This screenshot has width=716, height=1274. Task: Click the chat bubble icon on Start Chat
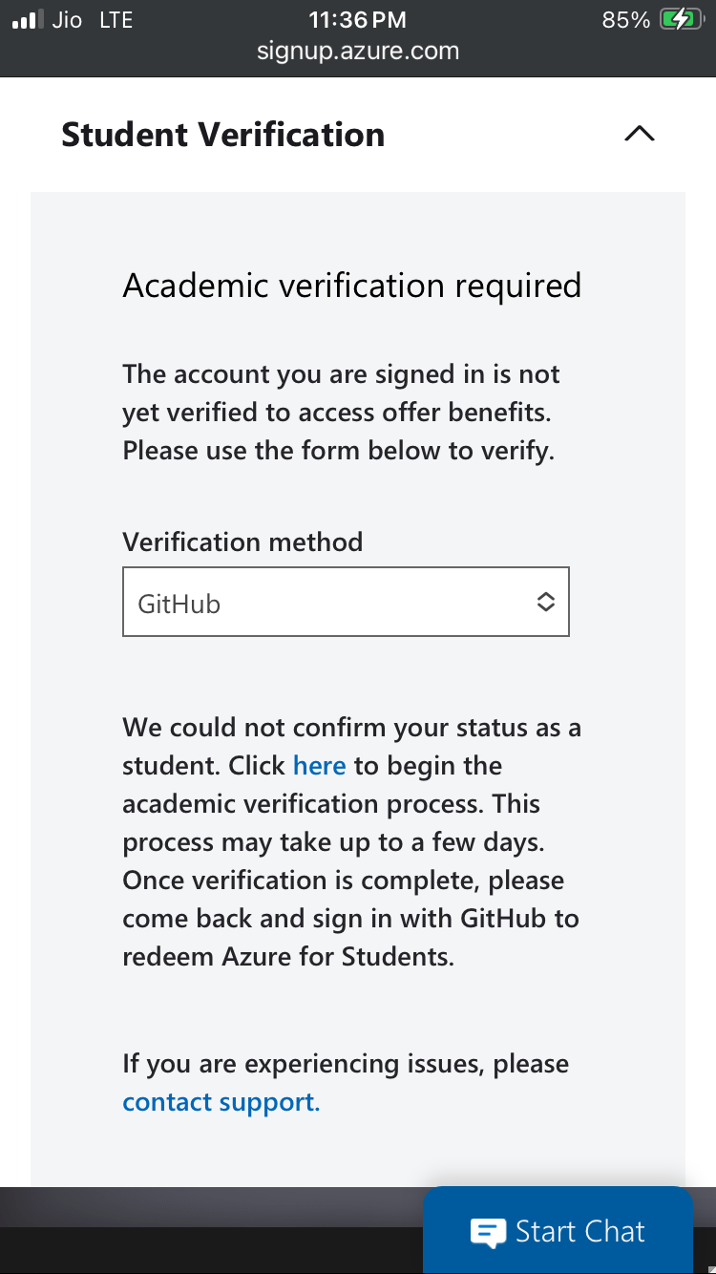[x=487, y=1231]
